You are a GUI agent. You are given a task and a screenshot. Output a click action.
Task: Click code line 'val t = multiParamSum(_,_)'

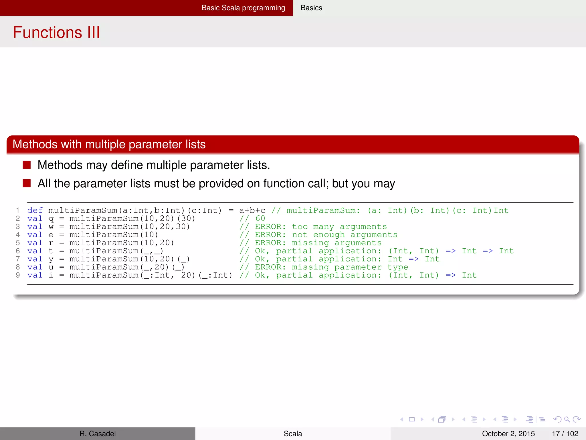pyautogui.click(x=95, y=251)
